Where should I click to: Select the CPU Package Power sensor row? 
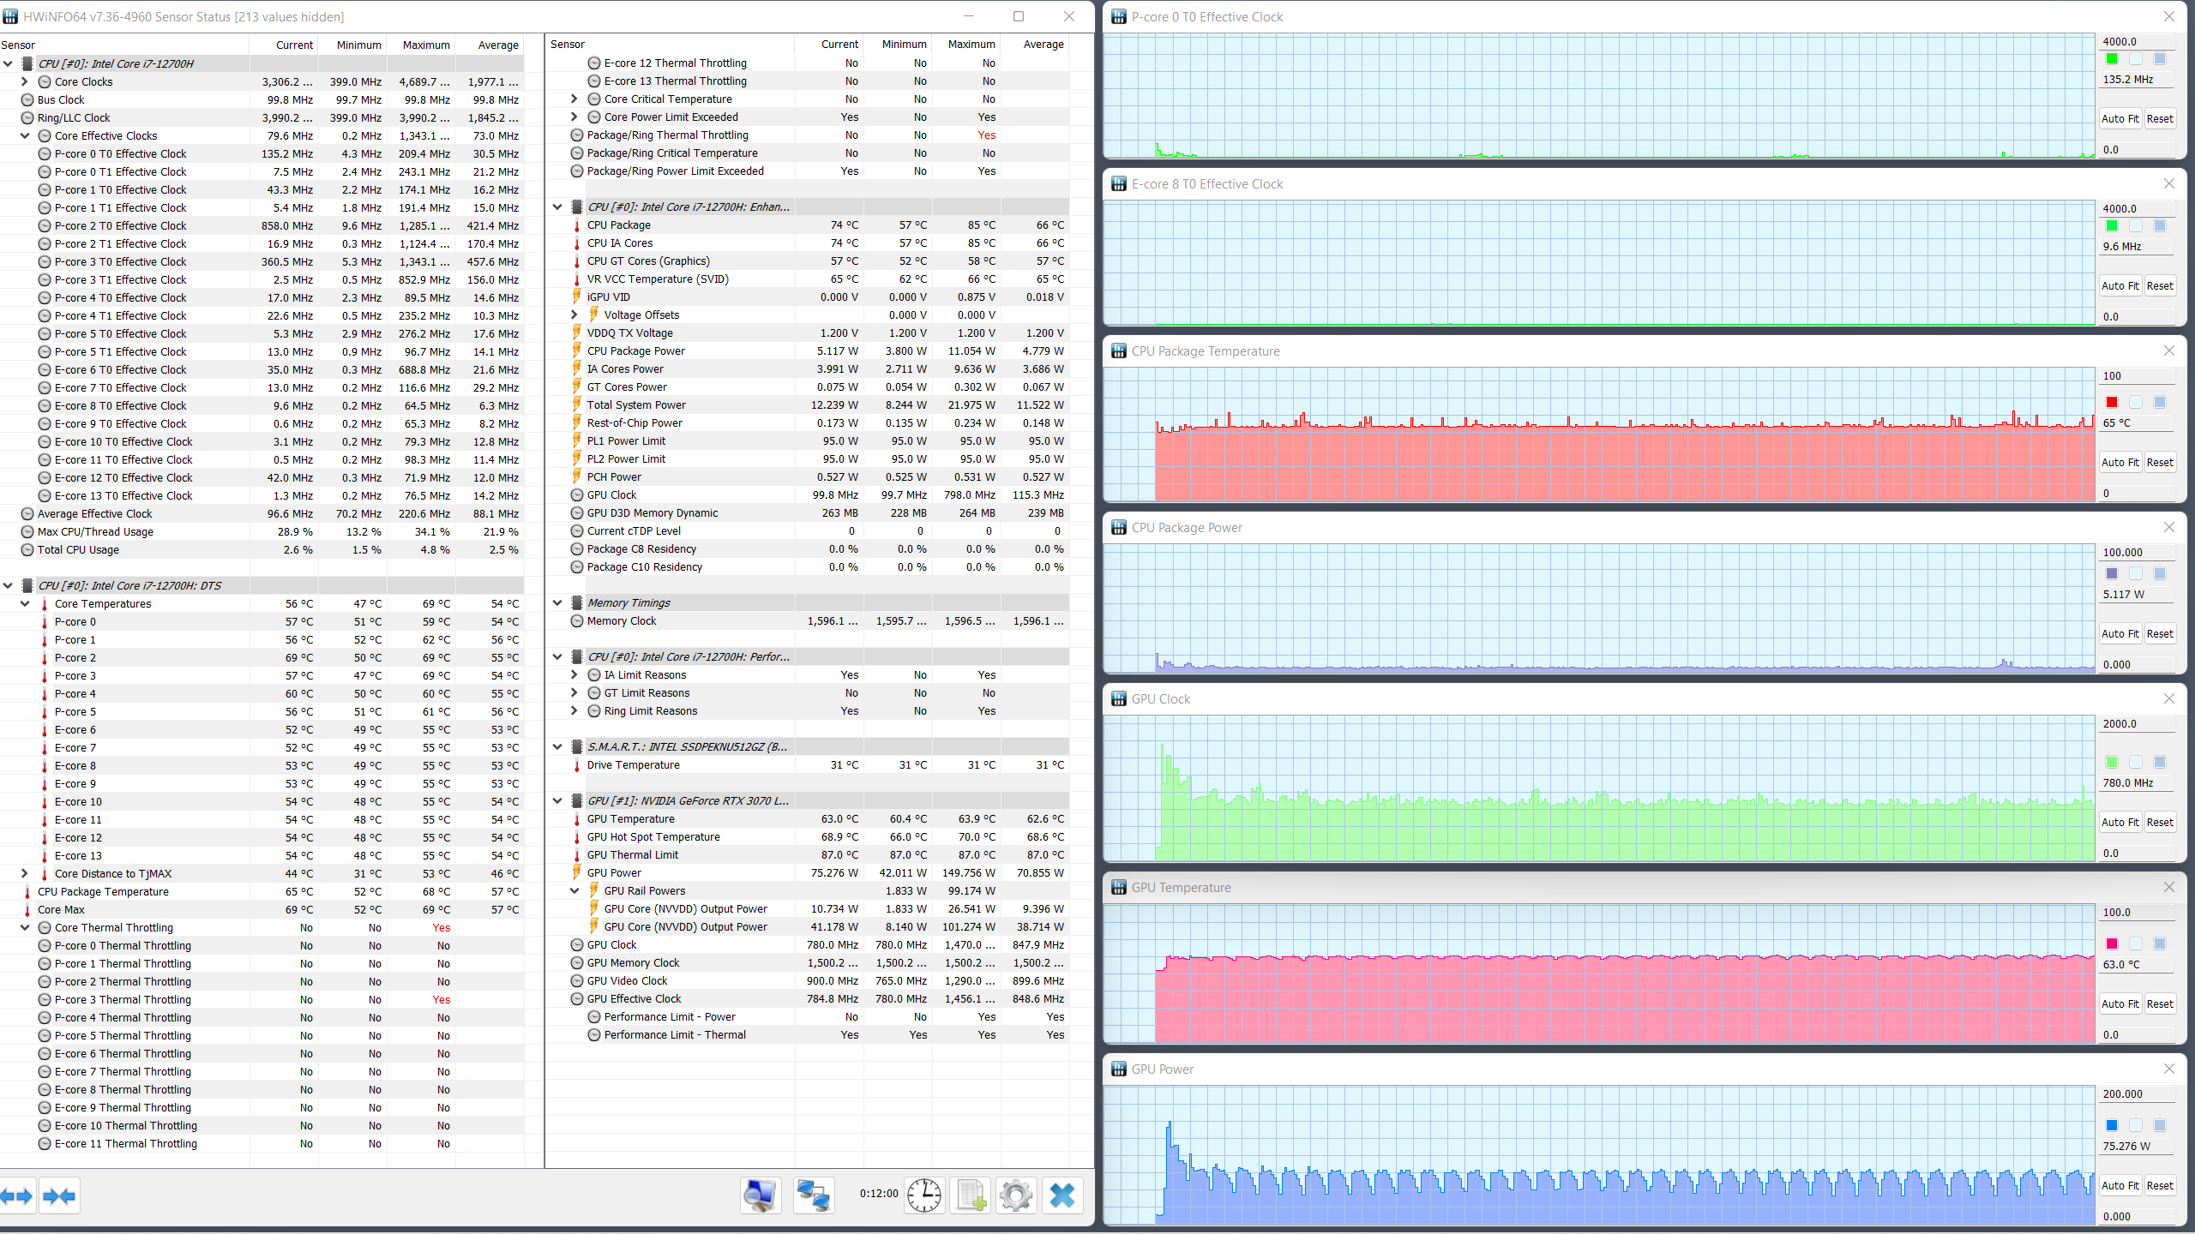[635, 350]
